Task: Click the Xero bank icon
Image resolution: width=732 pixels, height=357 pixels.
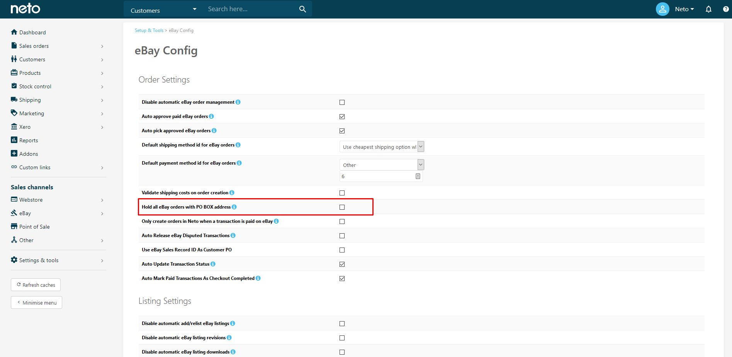Action: (x=14, y=126)
